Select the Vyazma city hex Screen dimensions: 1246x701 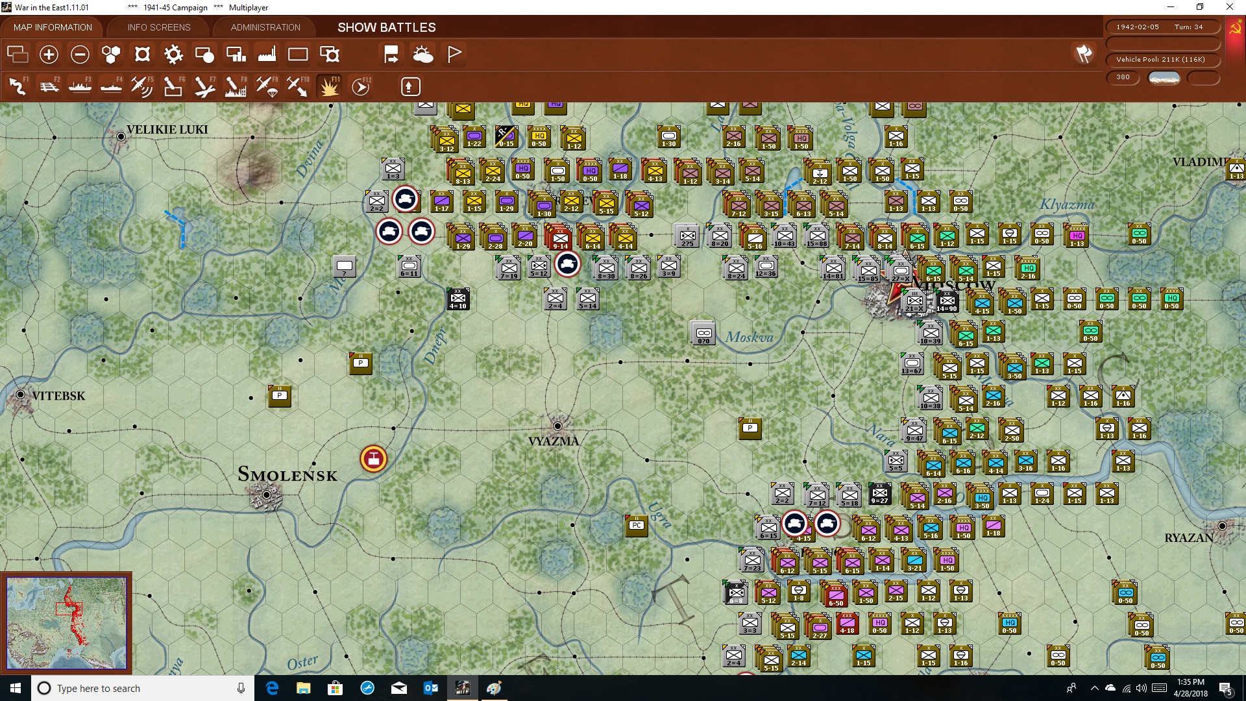pos(557,426)
